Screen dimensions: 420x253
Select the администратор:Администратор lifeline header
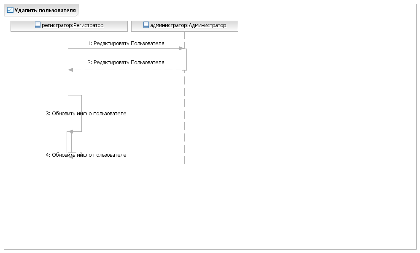(x=185, y=26)
